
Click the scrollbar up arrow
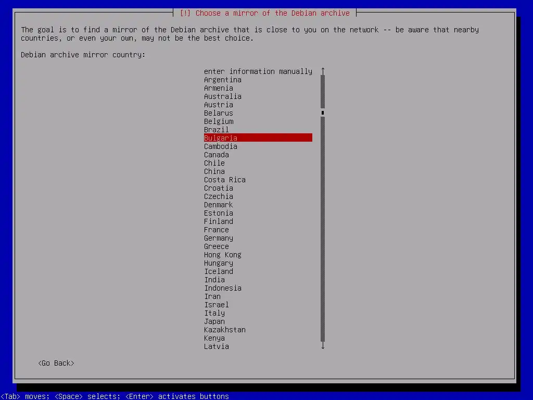pos(323,71)
